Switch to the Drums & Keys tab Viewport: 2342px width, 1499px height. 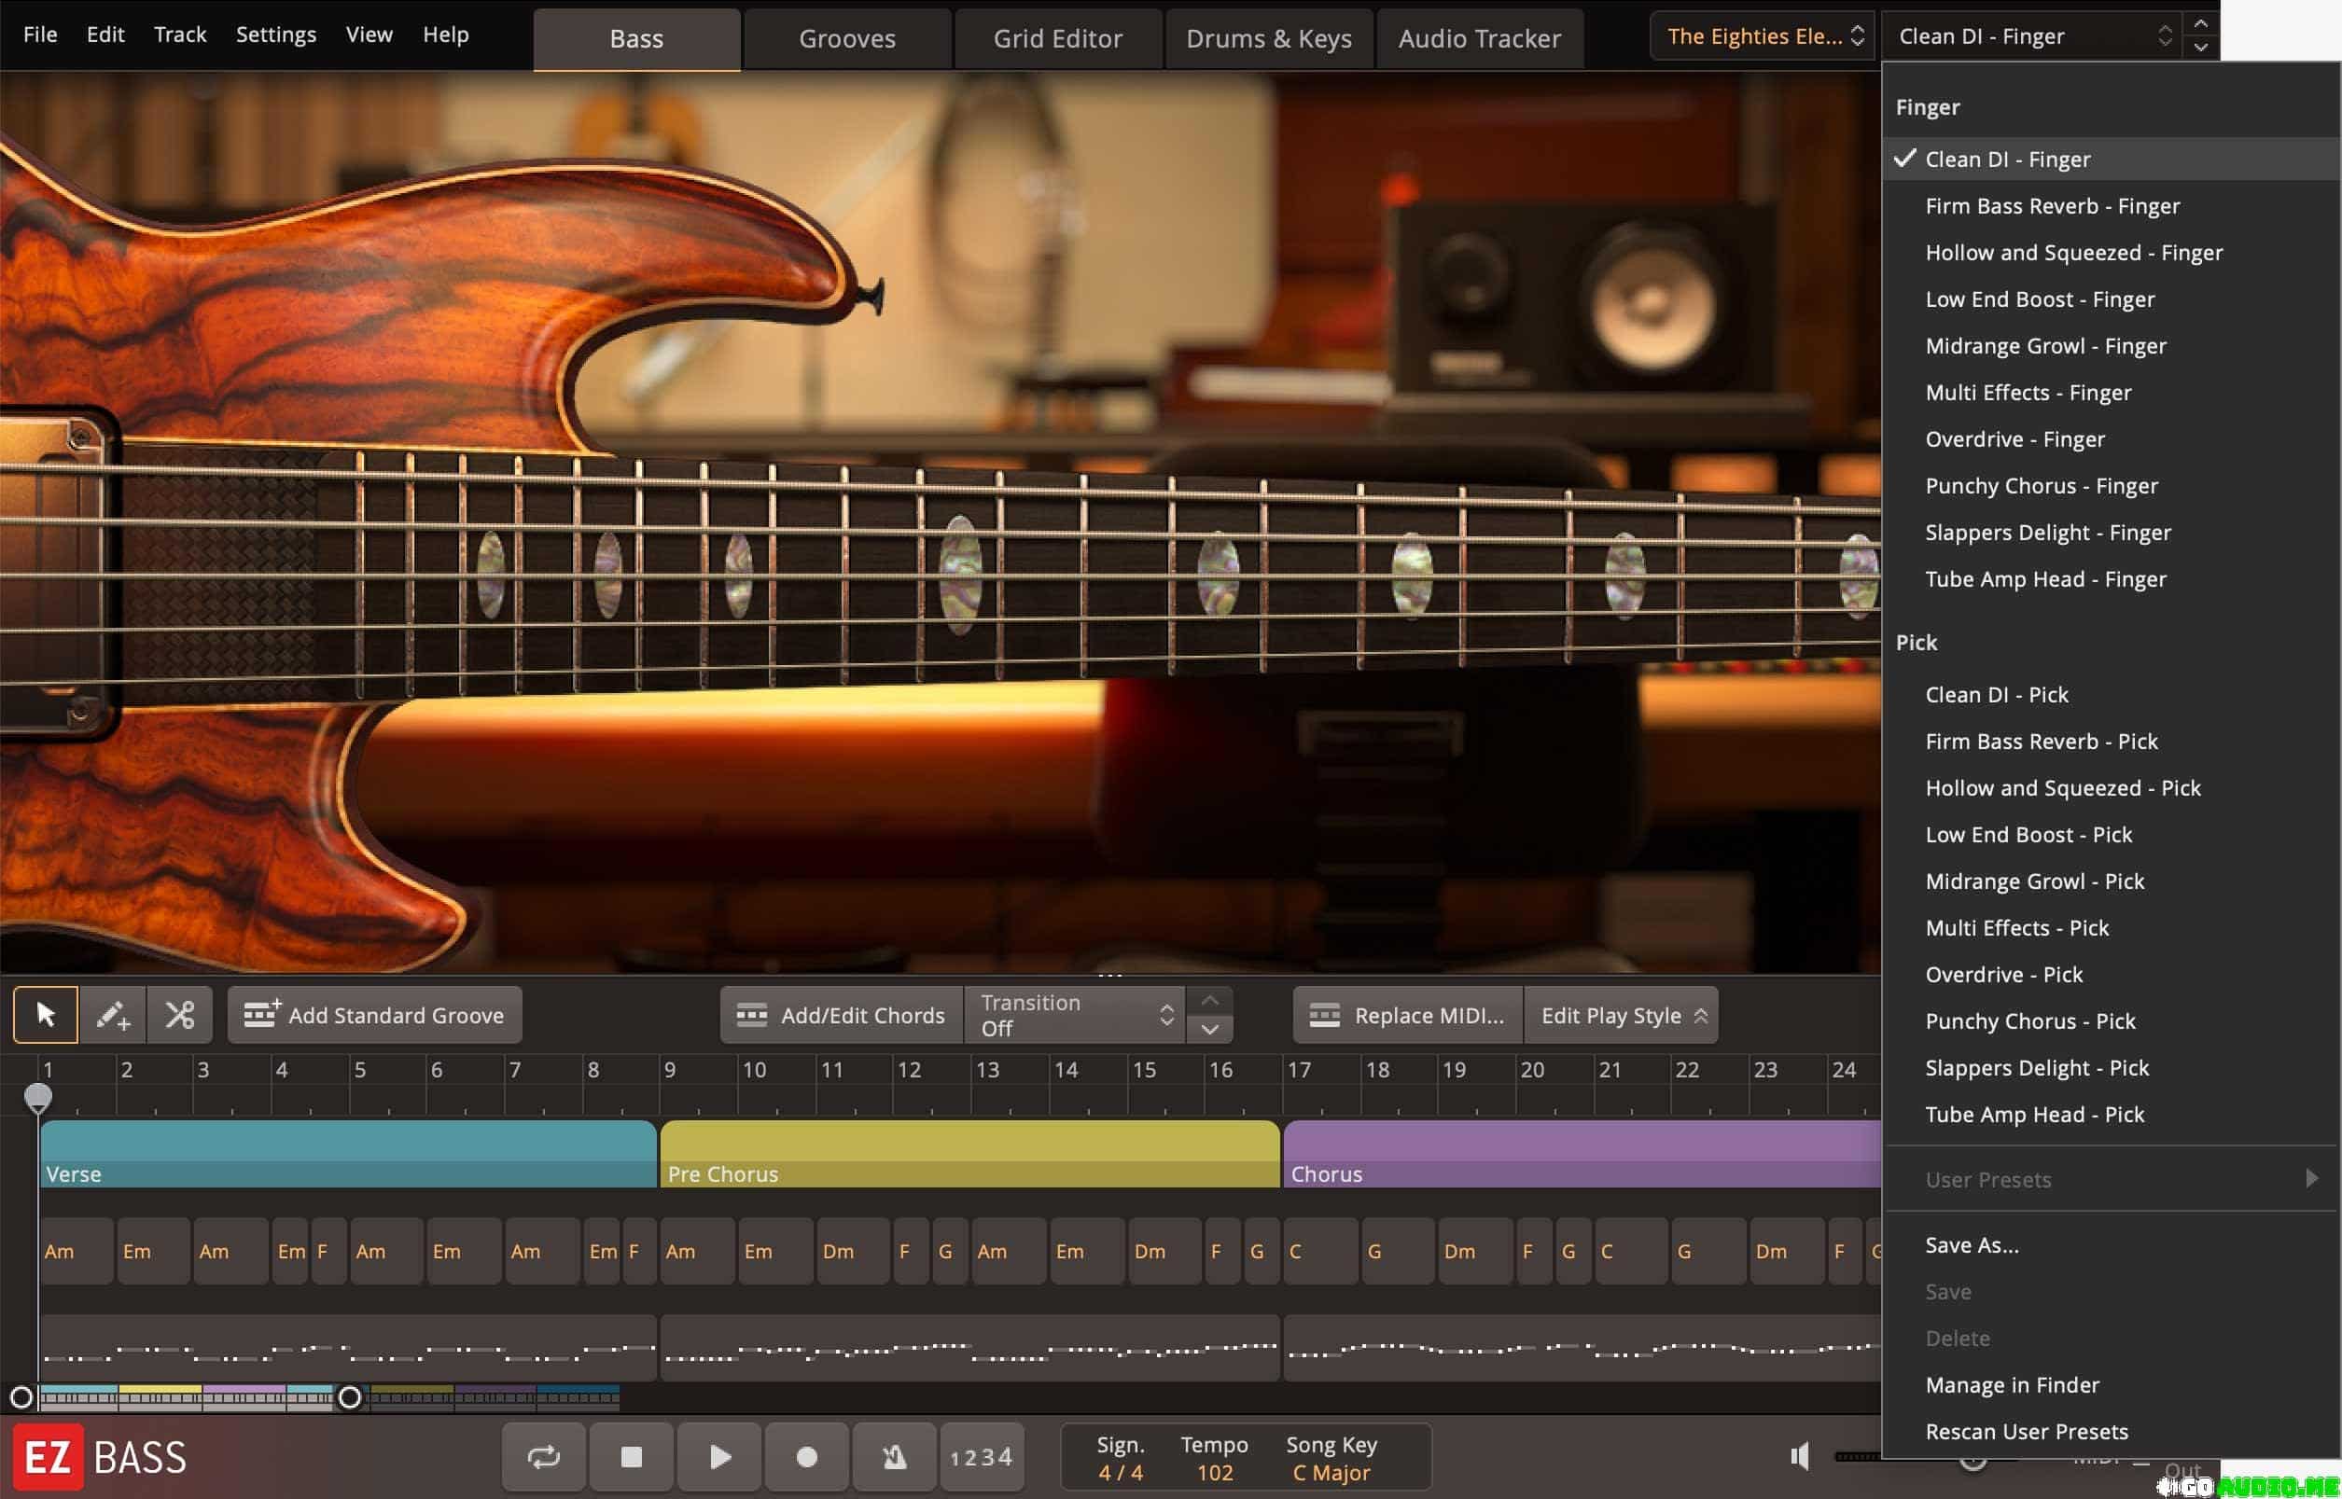click(x=1268, y=39)
